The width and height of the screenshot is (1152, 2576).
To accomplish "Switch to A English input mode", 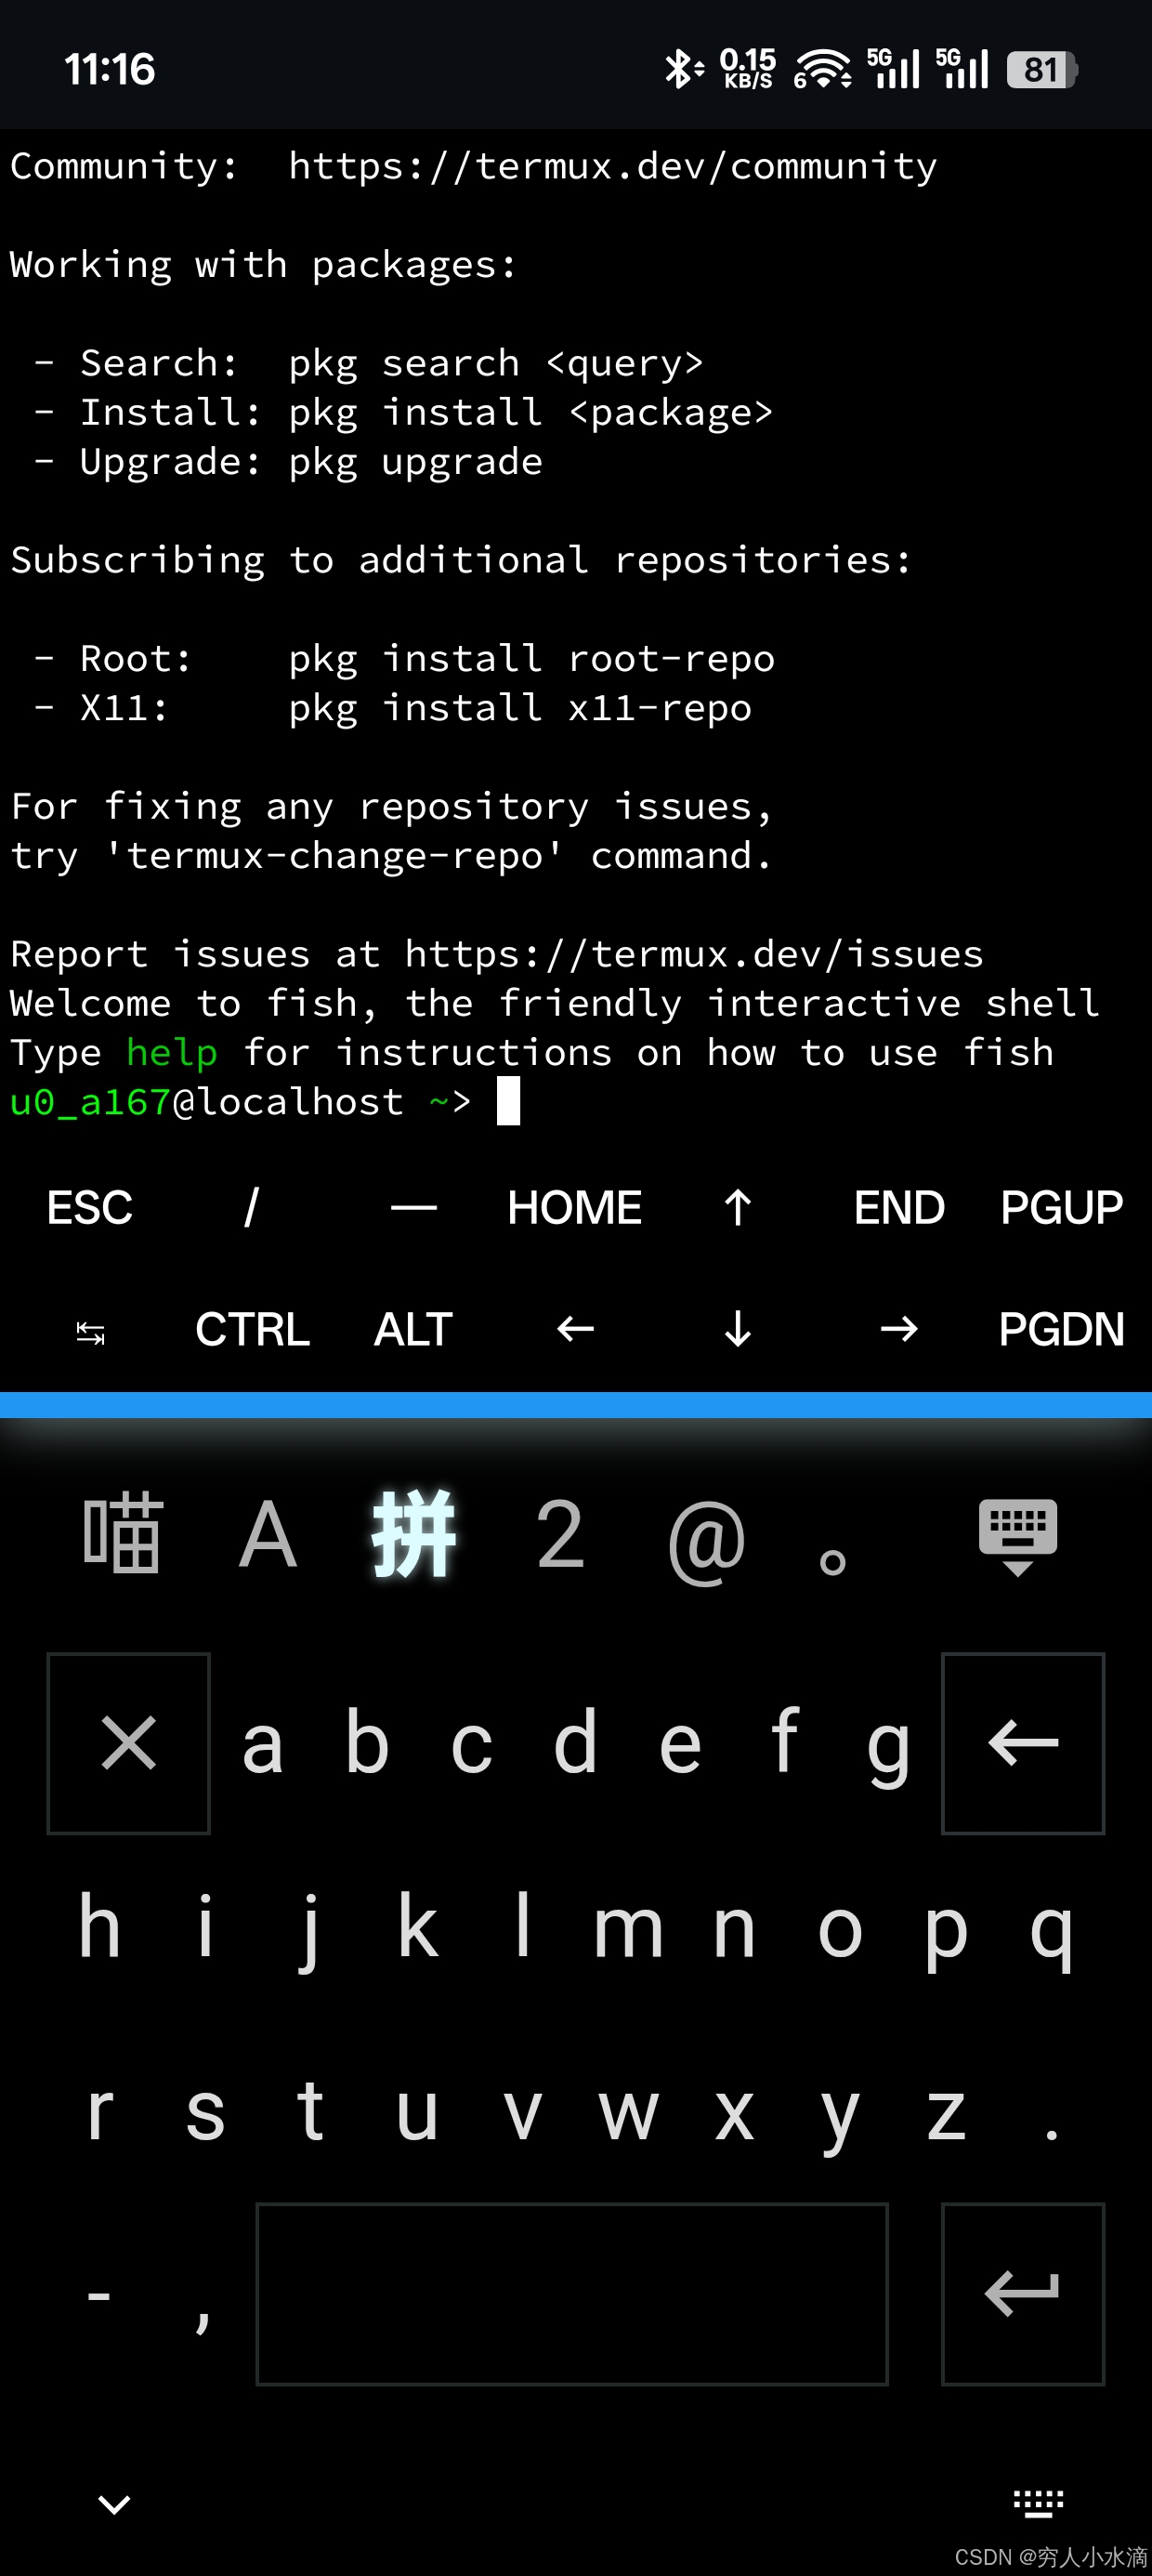I will (268, 1534).
